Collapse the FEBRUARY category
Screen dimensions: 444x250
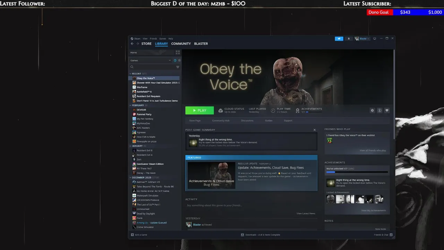tap(130, 105)
